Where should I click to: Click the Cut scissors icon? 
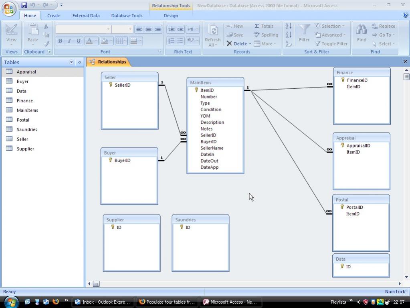coord(46,26)
